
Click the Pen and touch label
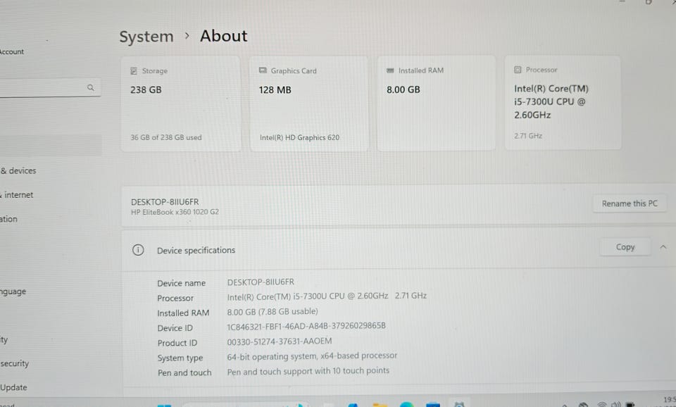click(184, 373)
